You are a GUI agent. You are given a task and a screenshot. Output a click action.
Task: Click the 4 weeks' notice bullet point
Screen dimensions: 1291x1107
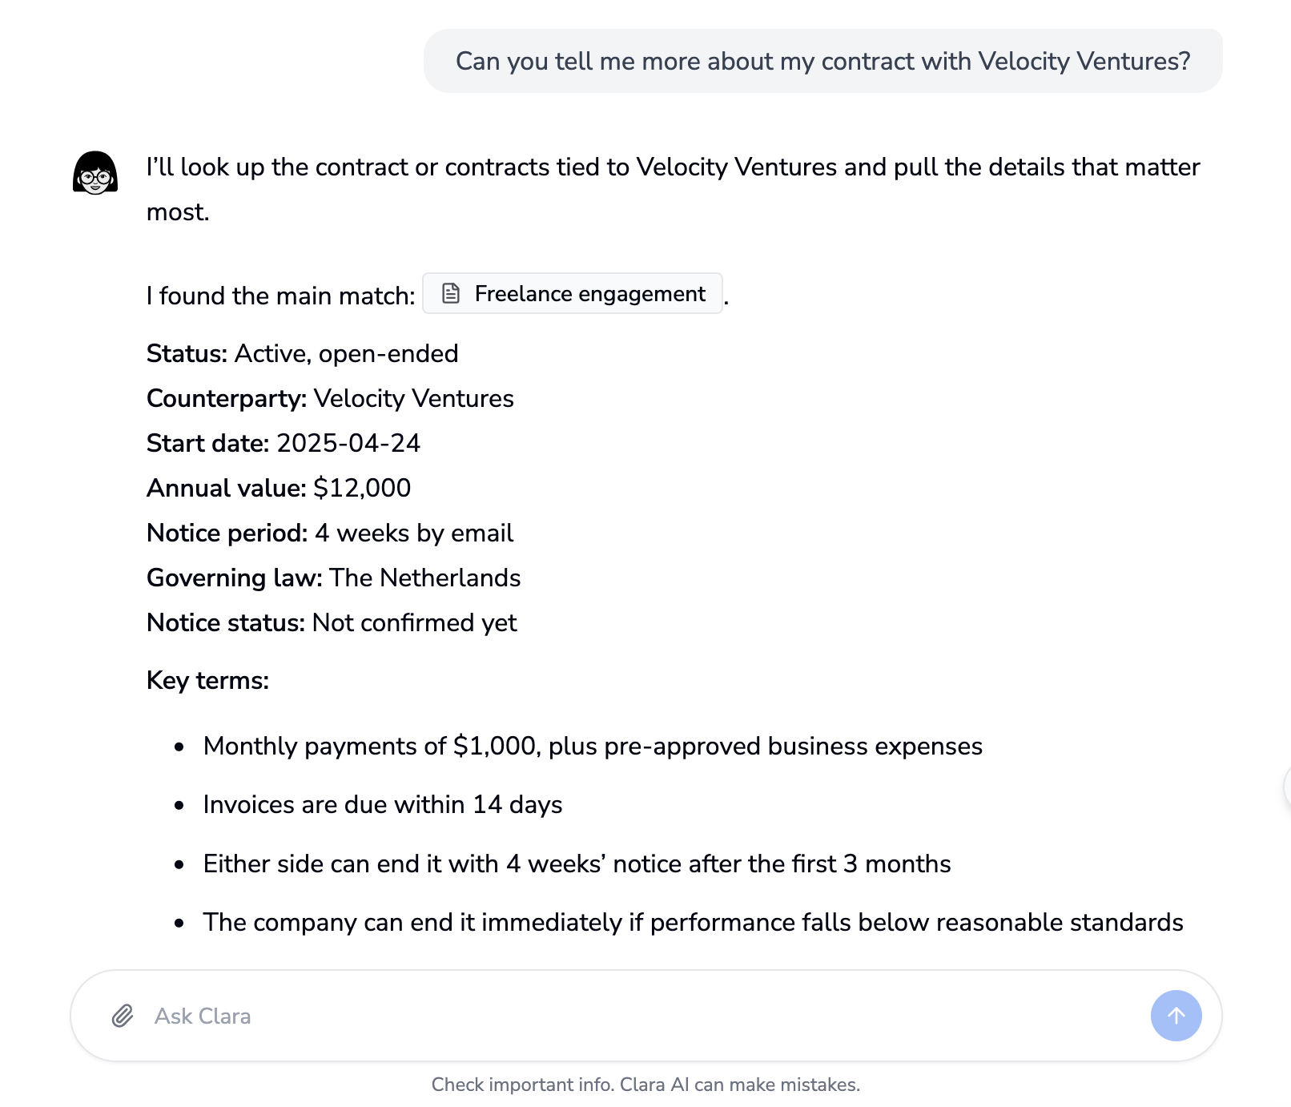[577, 863]
